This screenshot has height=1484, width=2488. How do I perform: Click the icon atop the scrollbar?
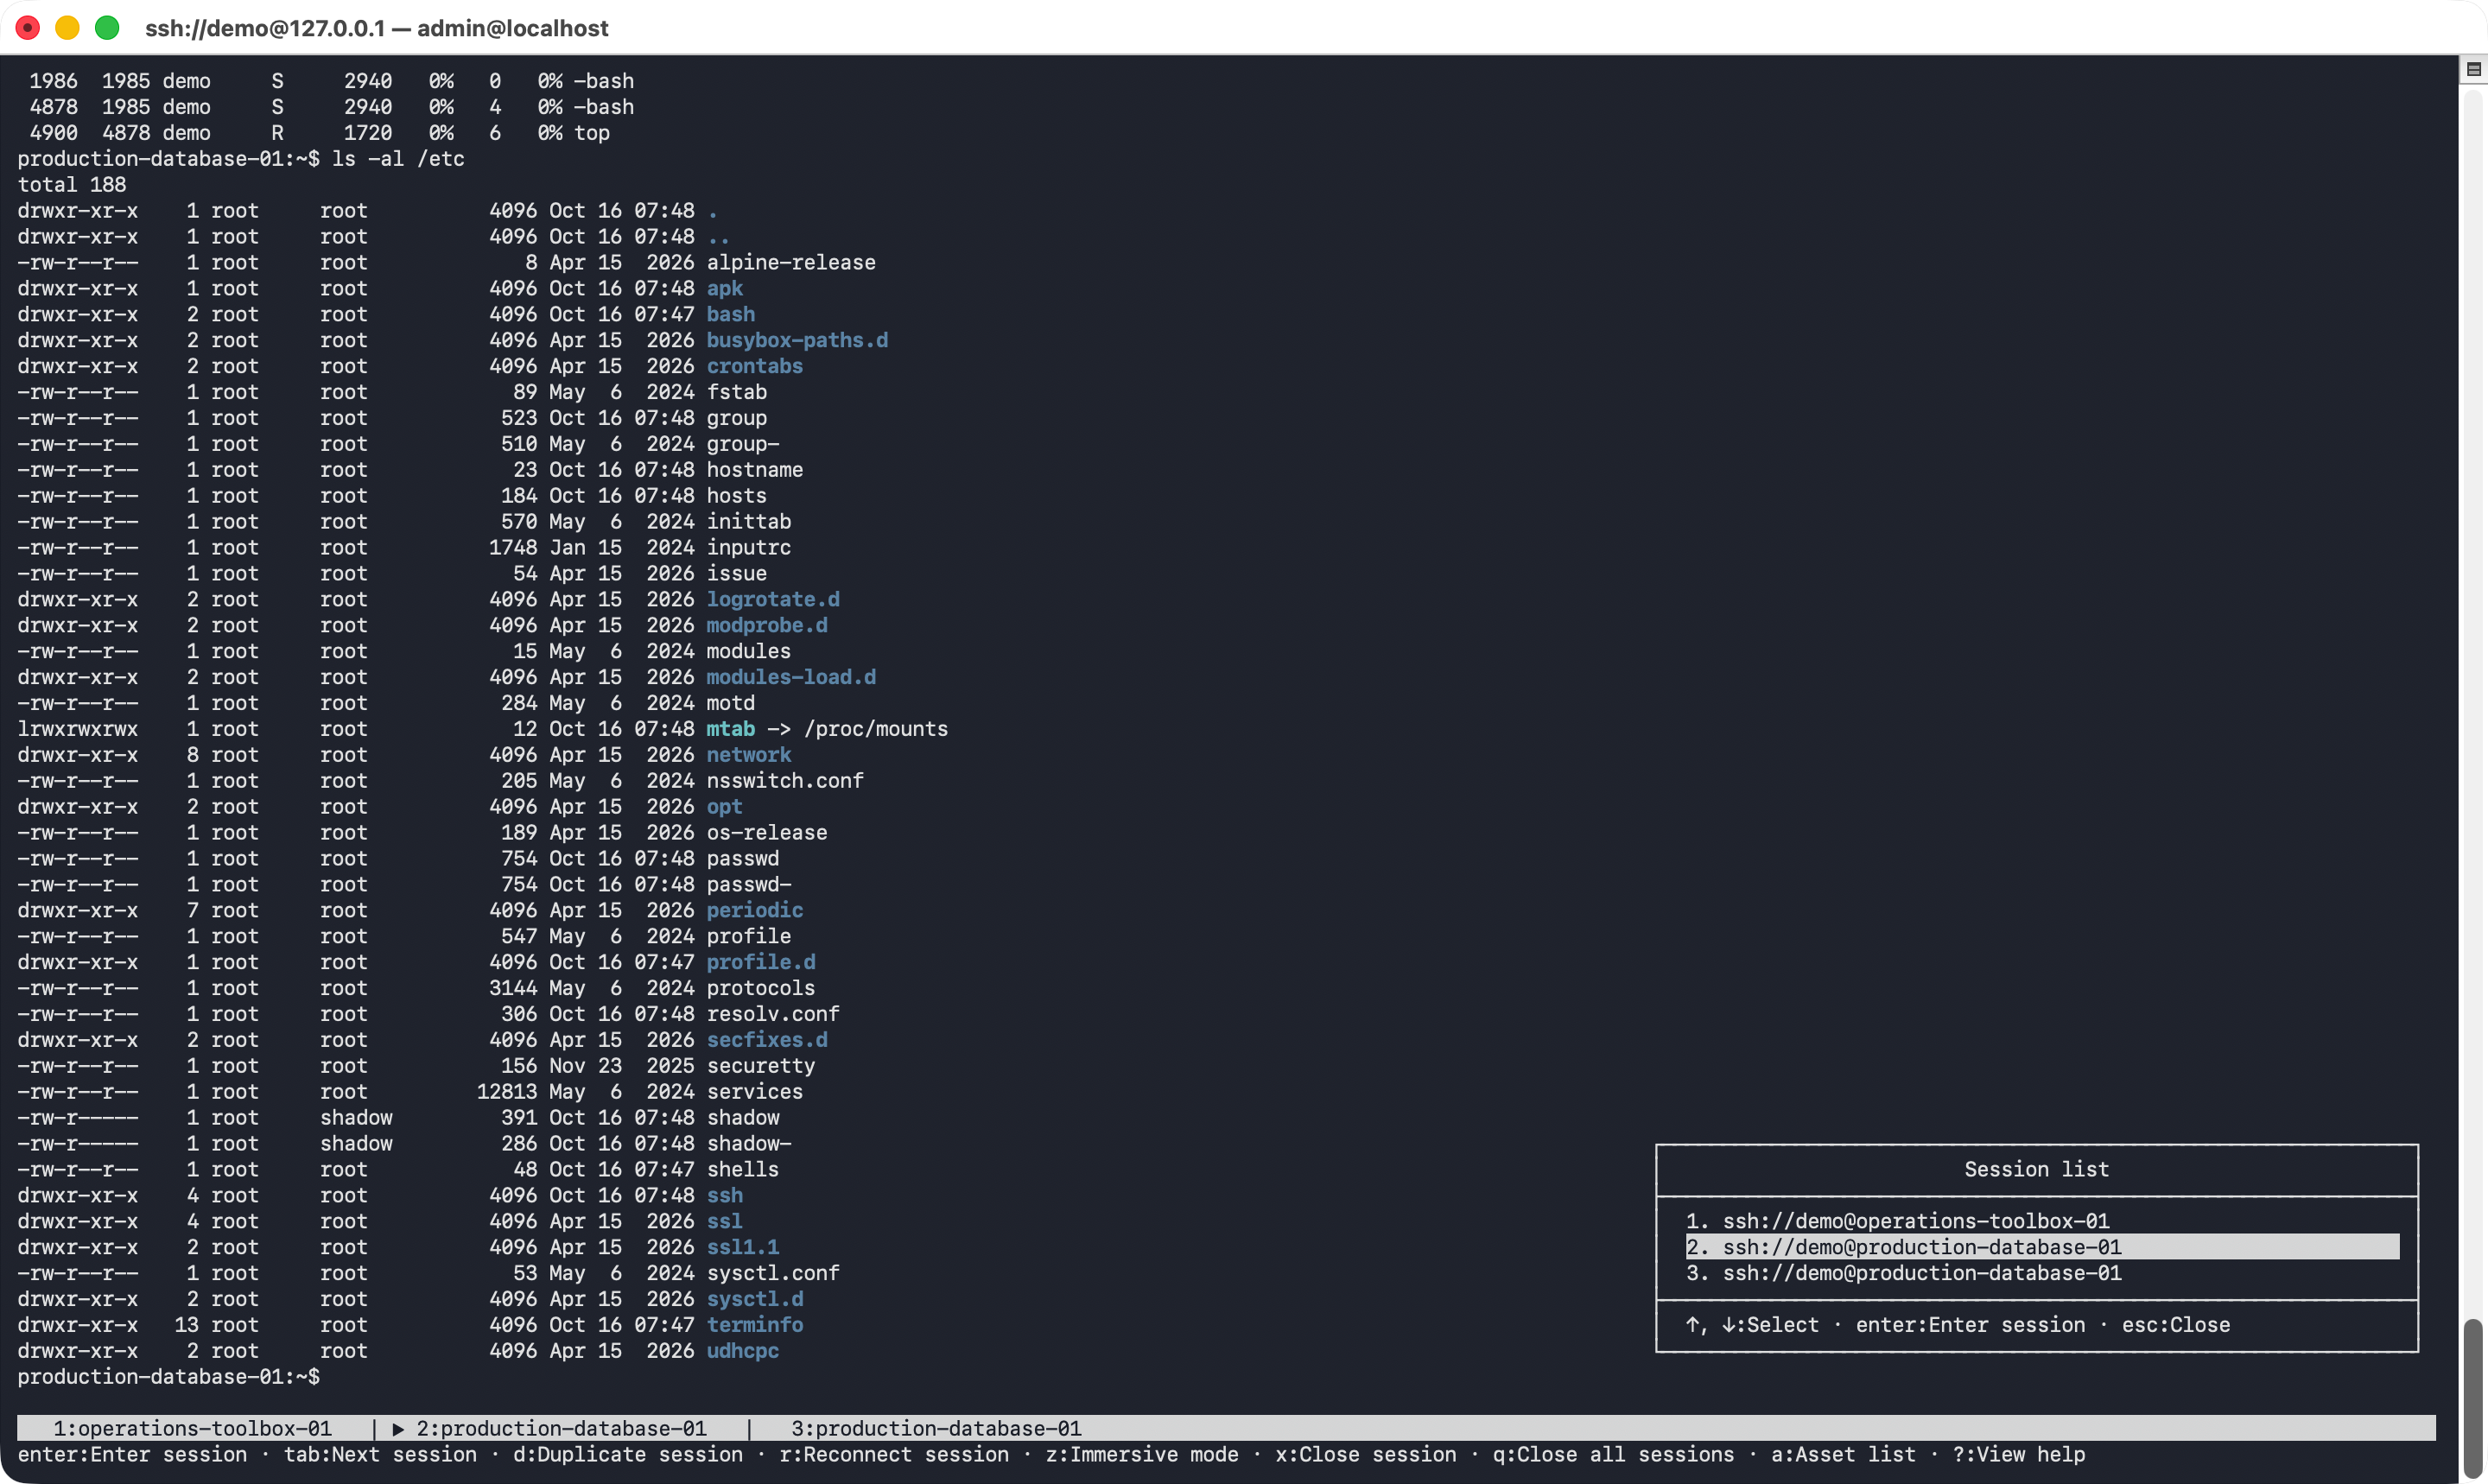pos(2473,69)
